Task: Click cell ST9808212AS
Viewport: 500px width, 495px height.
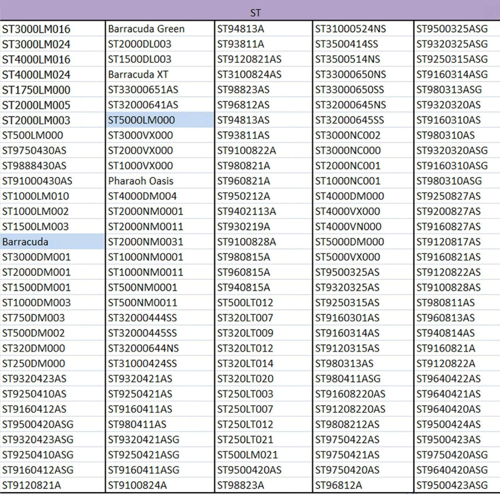Action: (x=363, y=424)
